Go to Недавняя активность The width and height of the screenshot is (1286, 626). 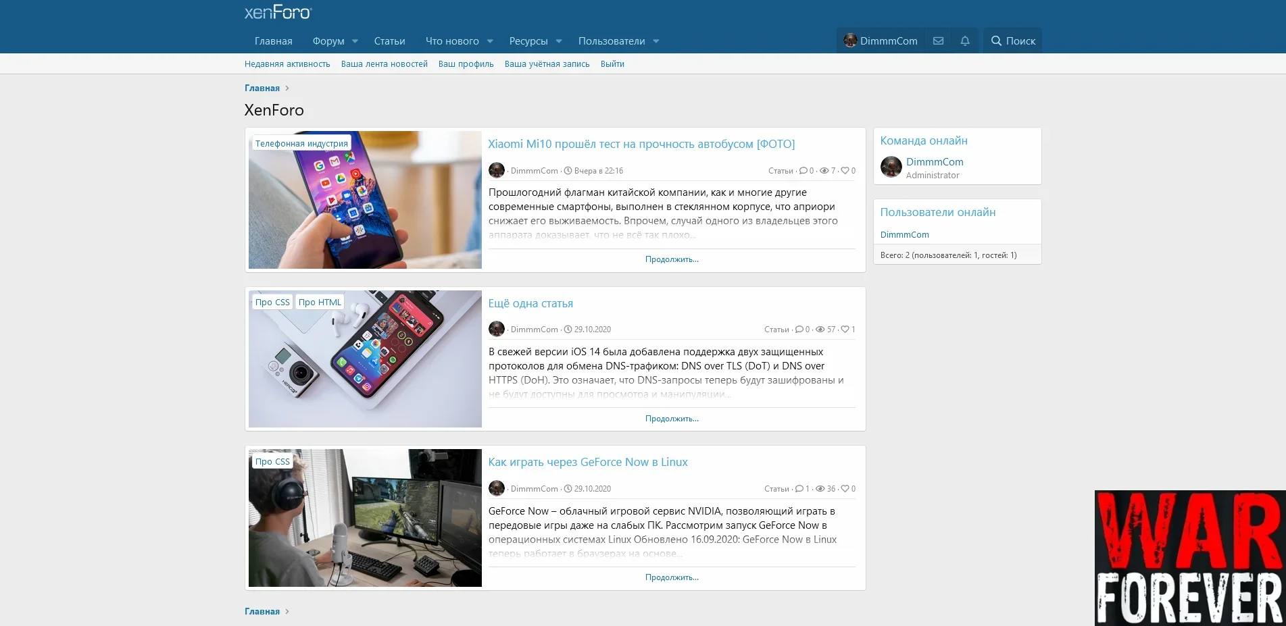tap(287, 64)
